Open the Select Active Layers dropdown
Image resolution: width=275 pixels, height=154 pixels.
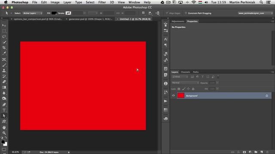coord(33,13)
